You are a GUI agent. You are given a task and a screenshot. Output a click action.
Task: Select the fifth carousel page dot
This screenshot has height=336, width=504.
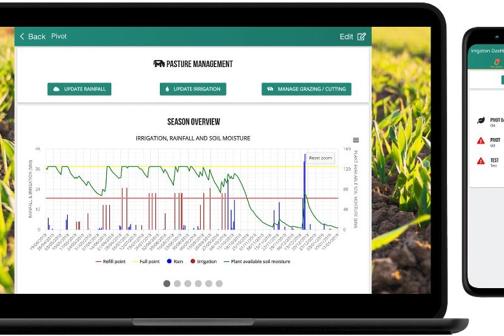(x=209, y=284)
